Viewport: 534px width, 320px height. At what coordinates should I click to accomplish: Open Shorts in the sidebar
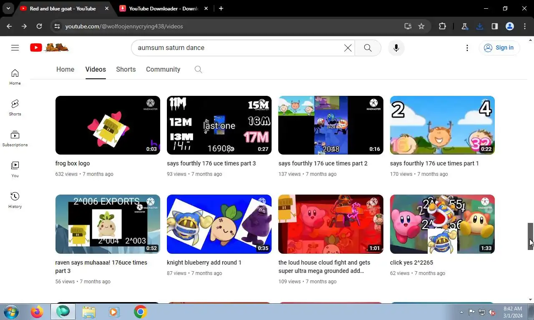pos(15,108)
